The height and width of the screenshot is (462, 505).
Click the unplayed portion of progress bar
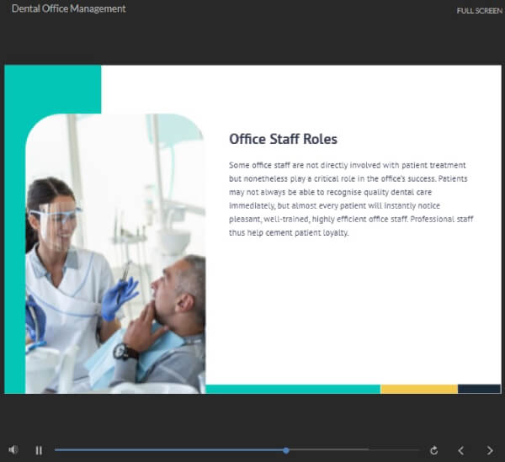(x=354, y=449)
